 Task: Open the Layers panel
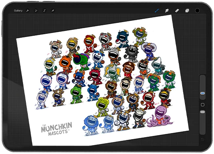point(187,10)
